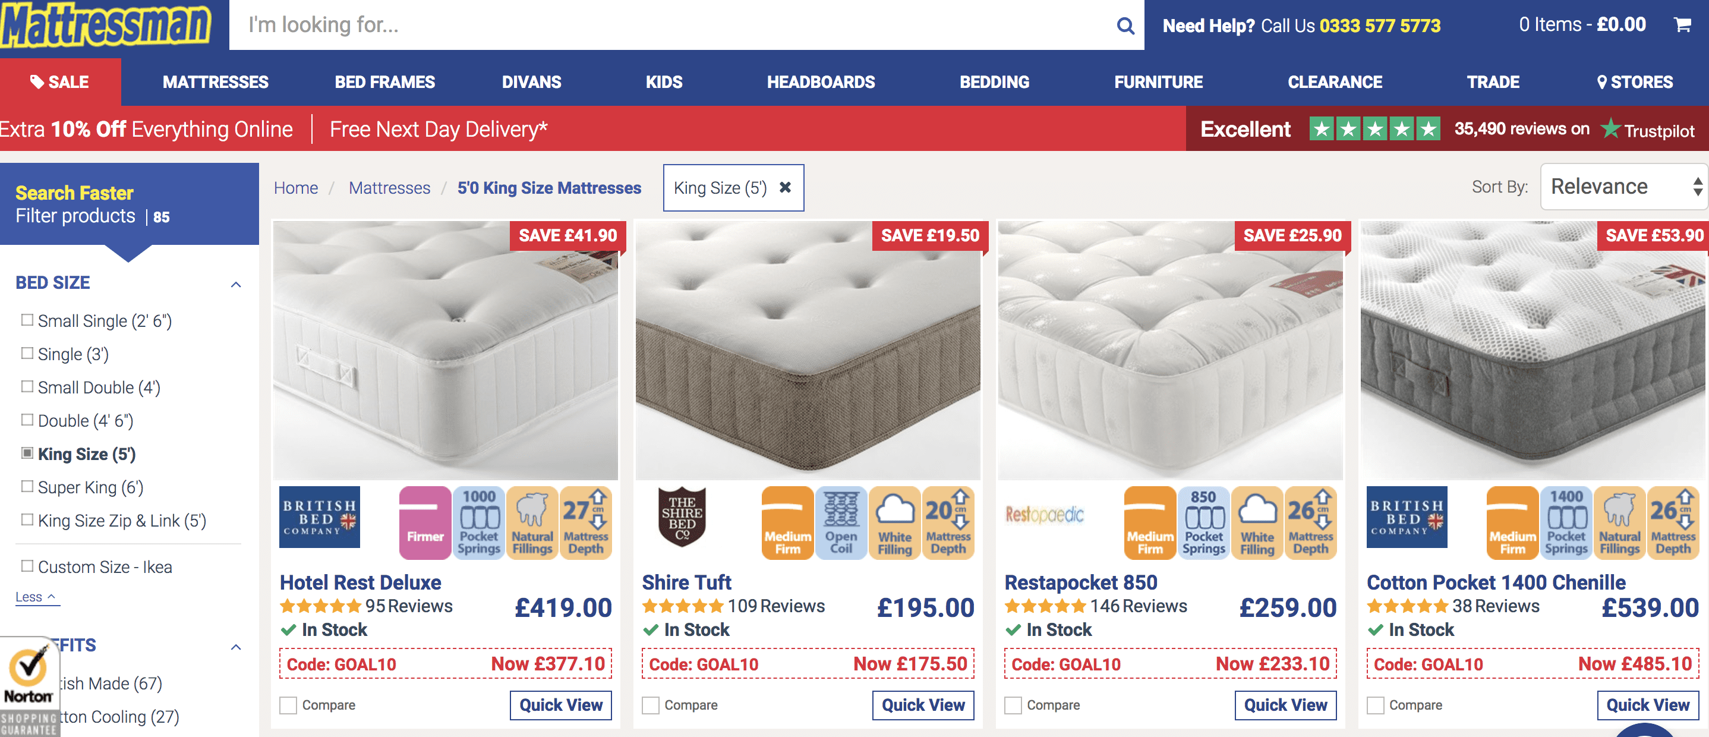
Task: Check the Compare box for Shire Tuft
Action: pyautogui.click(x=651, y=705)
